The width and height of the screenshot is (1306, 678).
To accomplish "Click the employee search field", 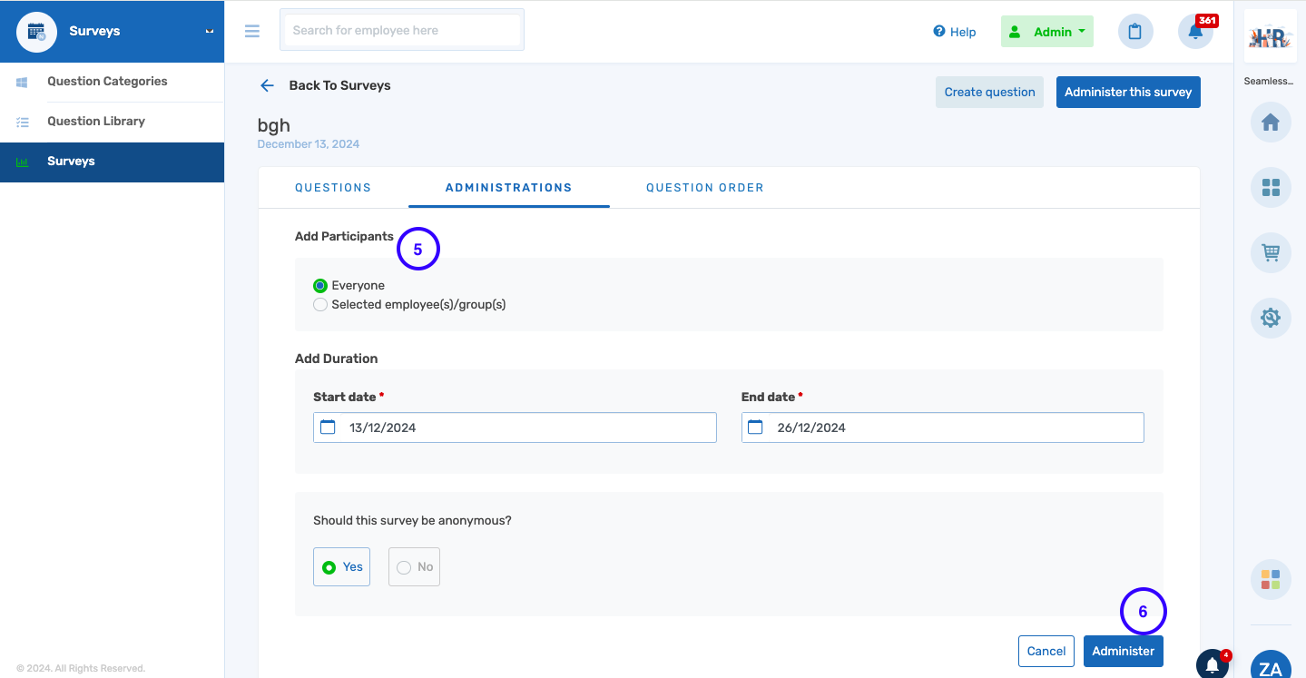I will pyautogui.click(x=402, y=31).
